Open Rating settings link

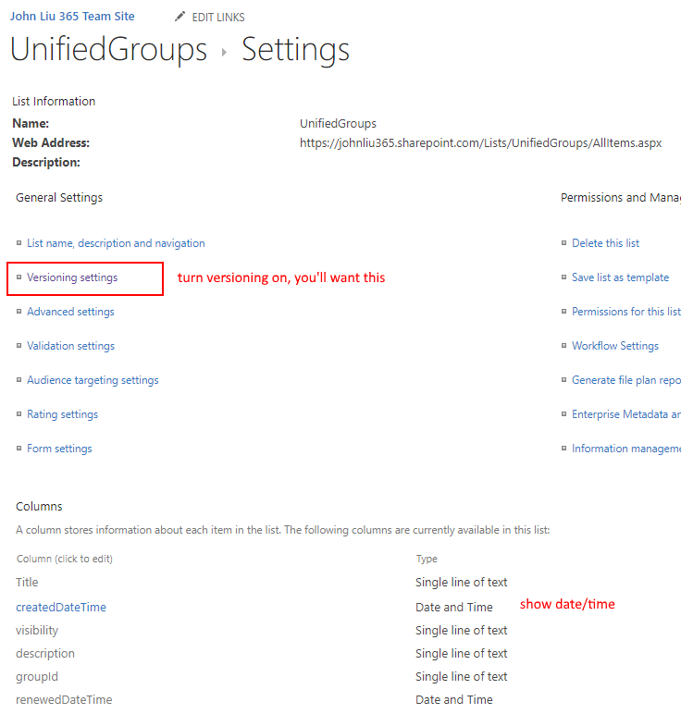click(62, 414)
